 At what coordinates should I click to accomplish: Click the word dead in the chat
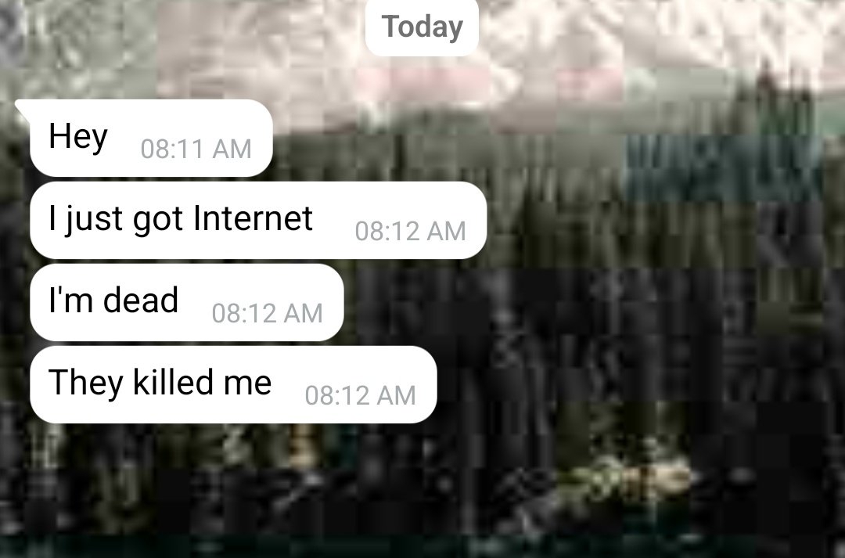tap(140, 300)
